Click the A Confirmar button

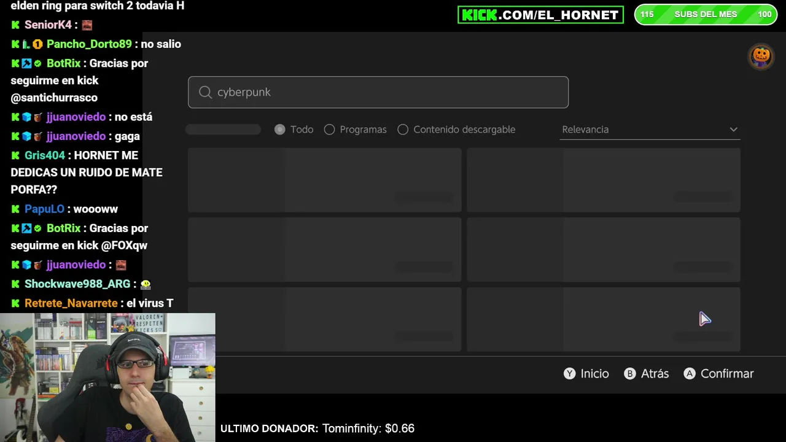tap(718, 373)
